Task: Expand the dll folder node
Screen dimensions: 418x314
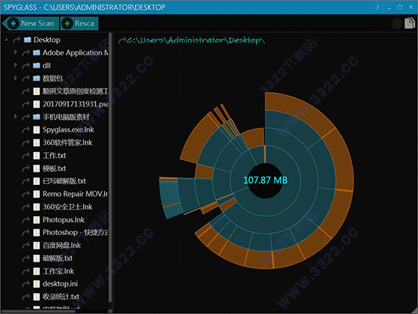Action: pos(15,65)
